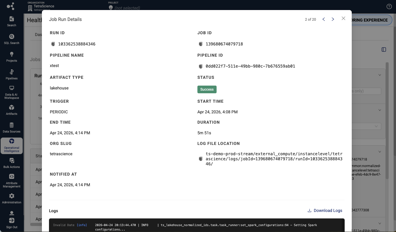Collapse the top section in the right panel

380,75
